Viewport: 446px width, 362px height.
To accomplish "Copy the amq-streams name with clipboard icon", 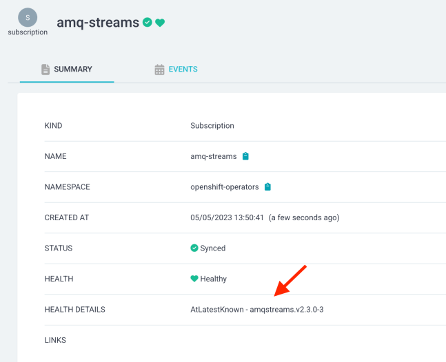I will click(x=245, y=156).
